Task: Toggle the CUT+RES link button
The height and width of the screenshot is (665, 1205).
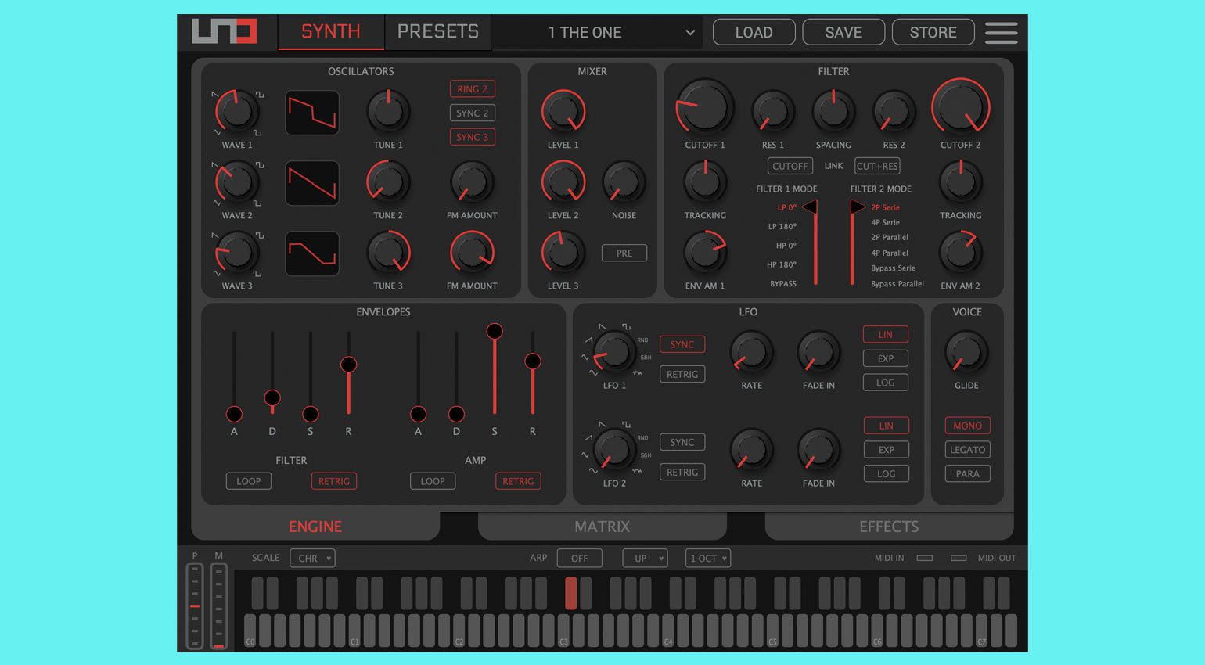Action: tap(877, 166)
